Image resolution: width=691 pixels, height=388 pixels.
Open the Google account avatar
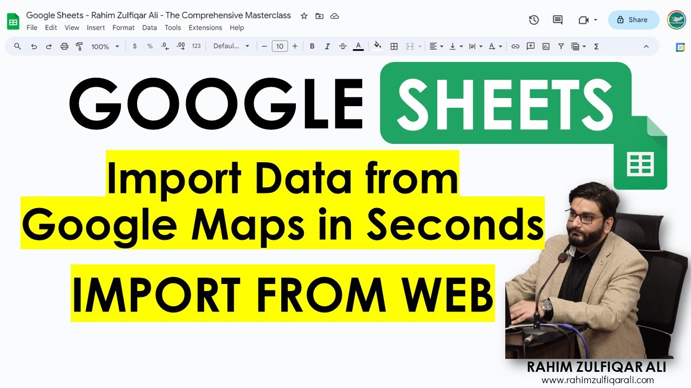(676, 20)
